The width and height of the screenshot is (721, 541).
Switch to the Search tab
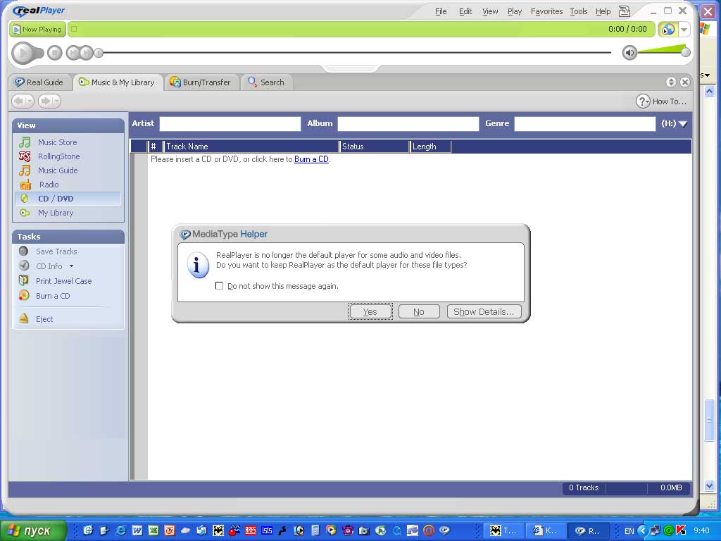[266, 82]
